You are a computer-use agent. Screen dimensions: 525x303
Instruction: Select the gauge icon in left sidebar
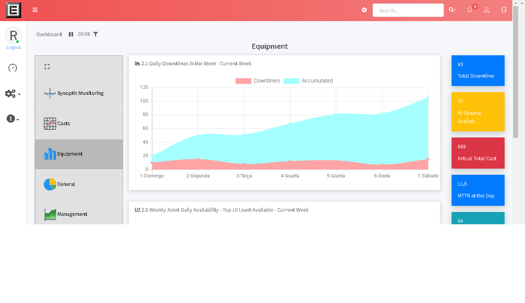(13, 68)
